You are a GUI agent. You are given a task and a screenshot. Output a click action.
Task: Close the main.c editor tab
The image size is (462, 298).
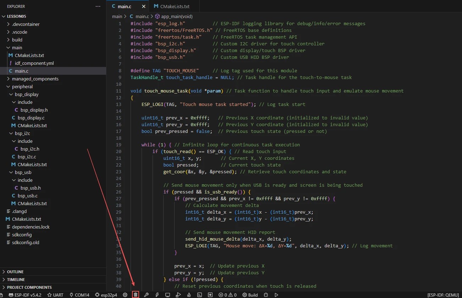(143, 6)
